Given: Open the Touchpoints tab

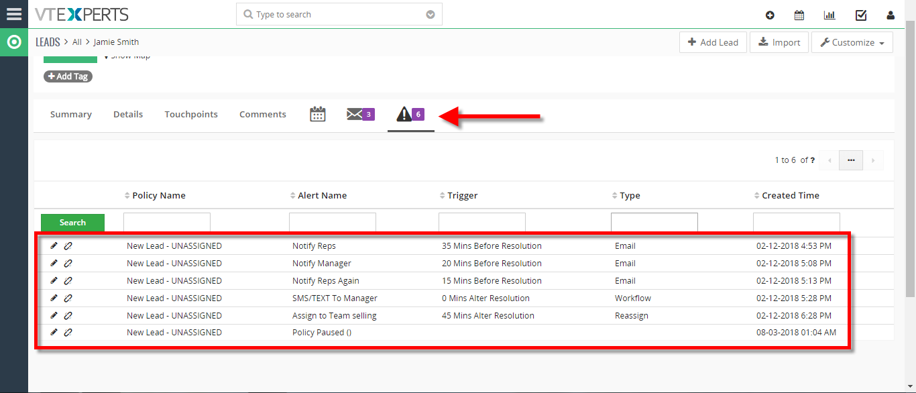Looking at the screenshot, I should pos(191,114).
